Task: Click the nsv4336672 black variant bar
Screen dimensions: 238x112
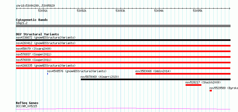Action: point(123,40)
